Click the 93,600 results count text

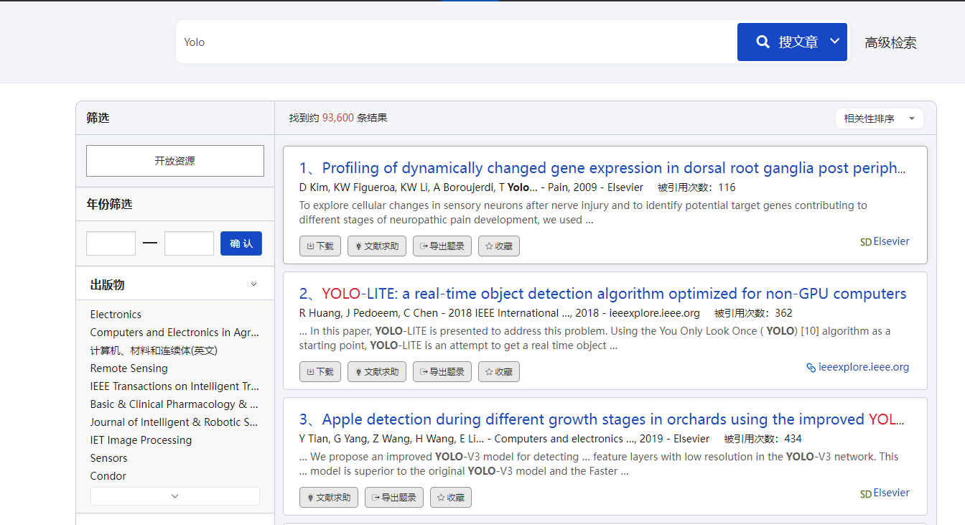[338, 118]
